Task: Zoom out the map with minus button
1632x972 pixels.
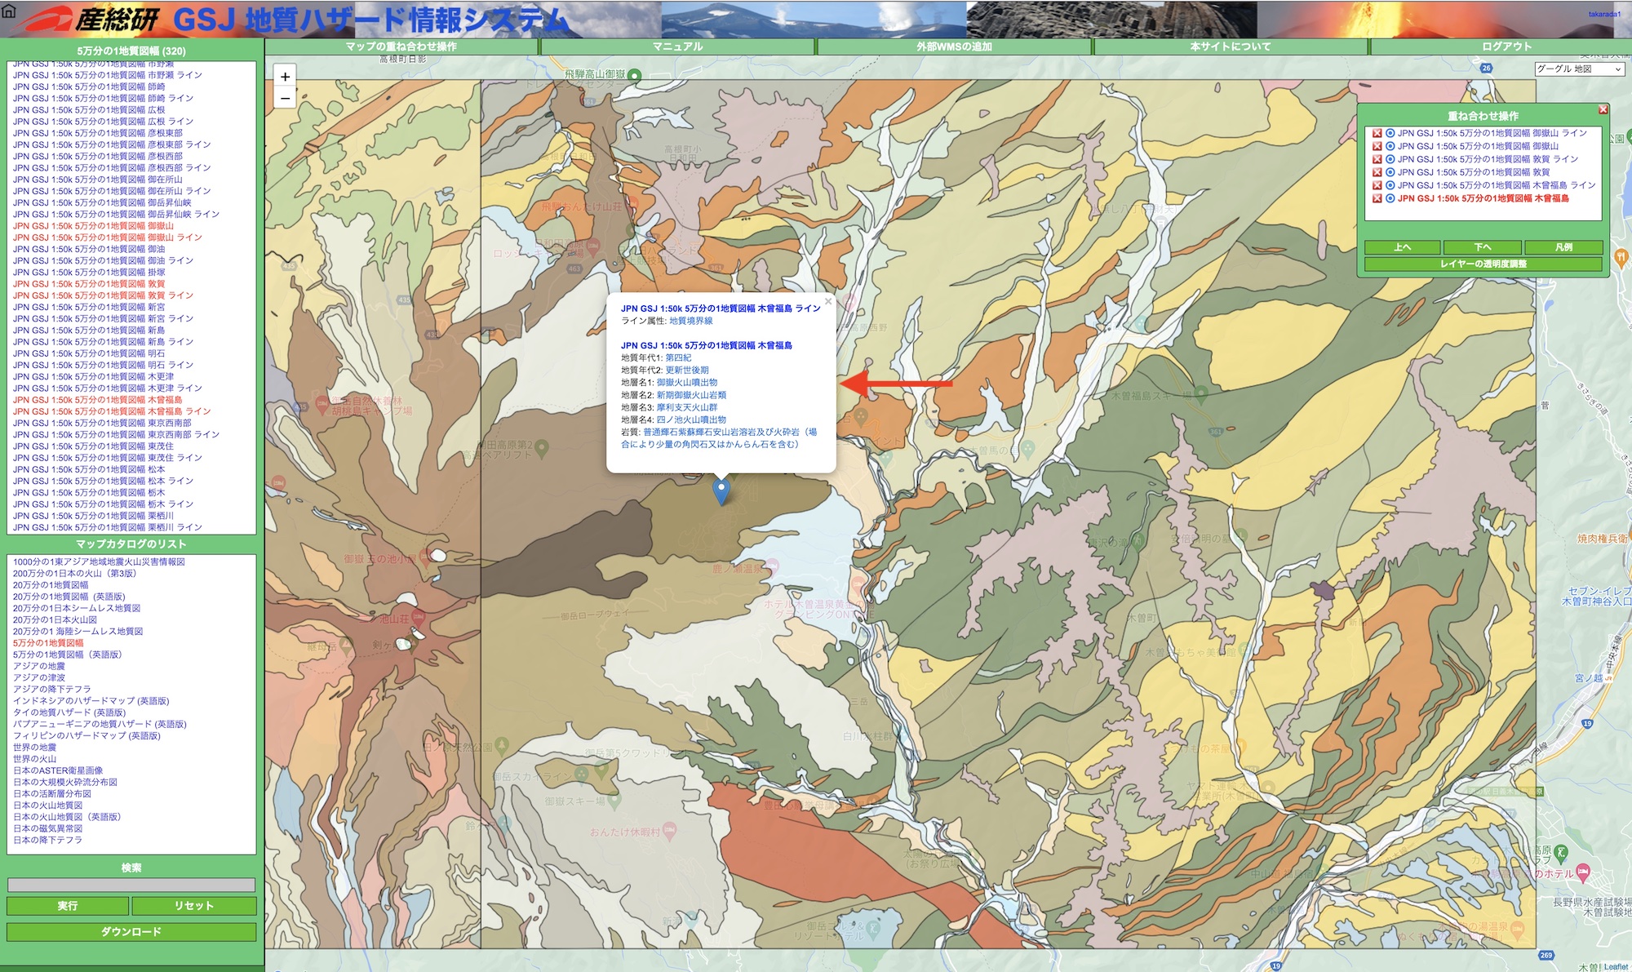Action: 285,98
